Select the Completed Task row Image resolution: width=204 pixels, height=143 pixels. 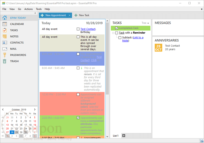pyautogui.click(x=130, y=28)
